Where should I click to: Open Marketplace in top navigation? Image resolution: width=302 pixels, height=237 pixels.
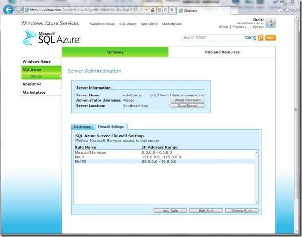tap(172, 24)
